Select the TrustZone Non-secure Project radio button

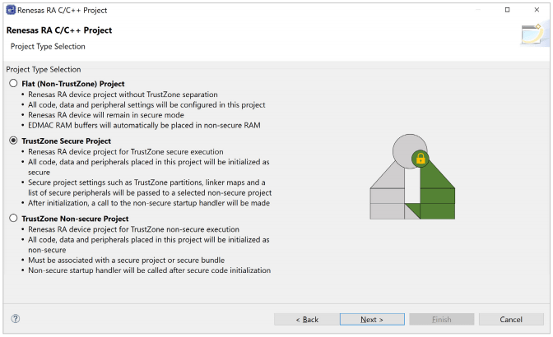13,219
